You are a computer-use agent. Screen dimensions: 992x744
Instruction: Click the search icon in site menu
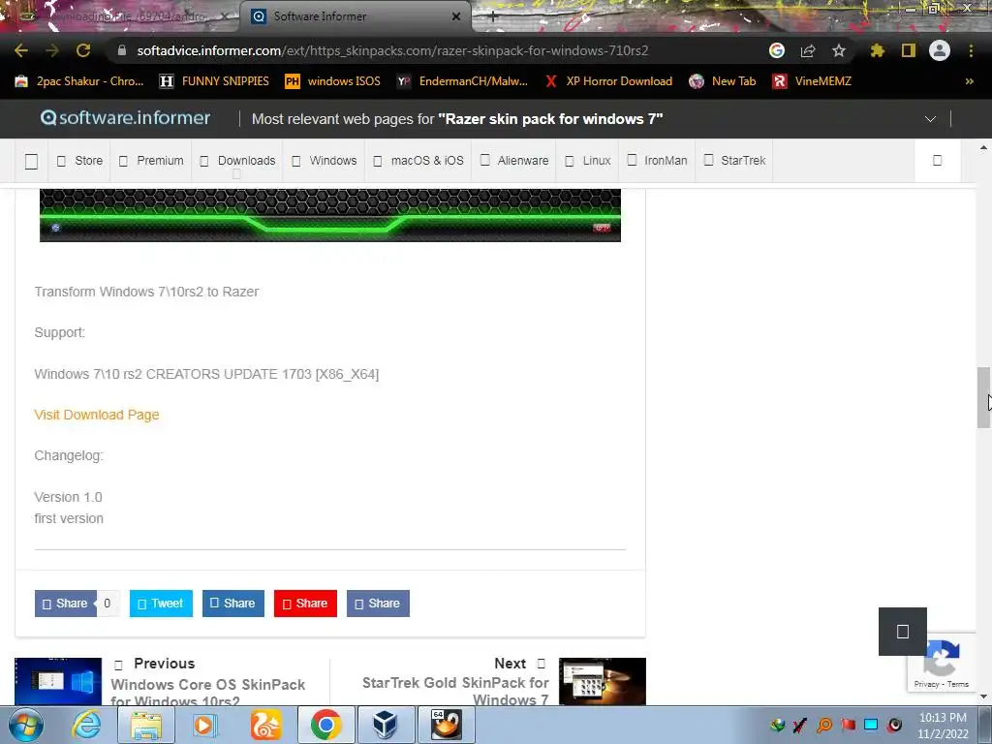938,161
